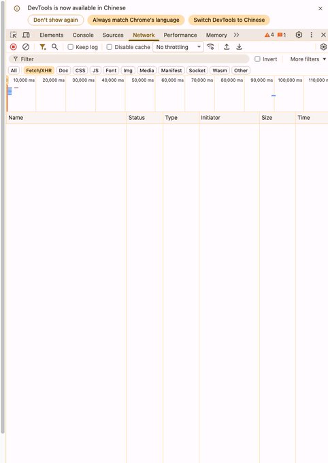328x463 pixels.
Task: Select the Network tab
Action: [x=144, y=35]
